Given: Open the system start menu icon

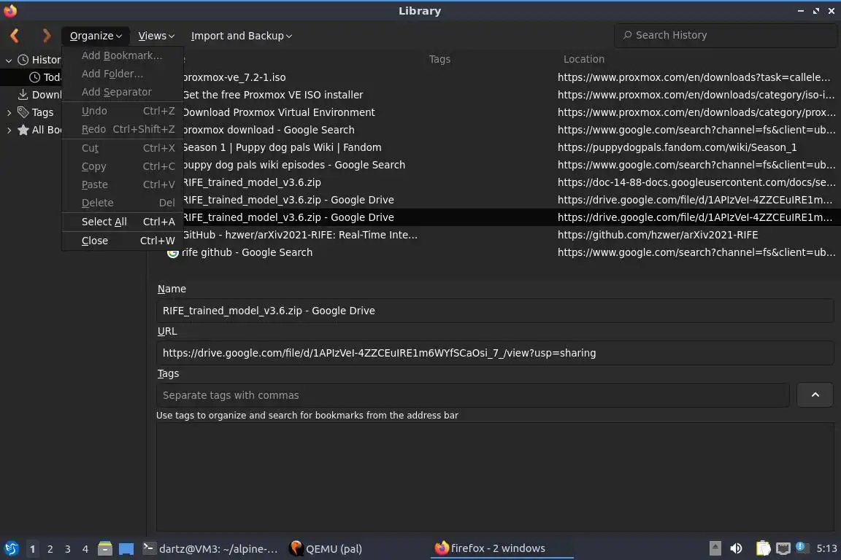Looking at the screenshot, I should click(x=11, y=548).
